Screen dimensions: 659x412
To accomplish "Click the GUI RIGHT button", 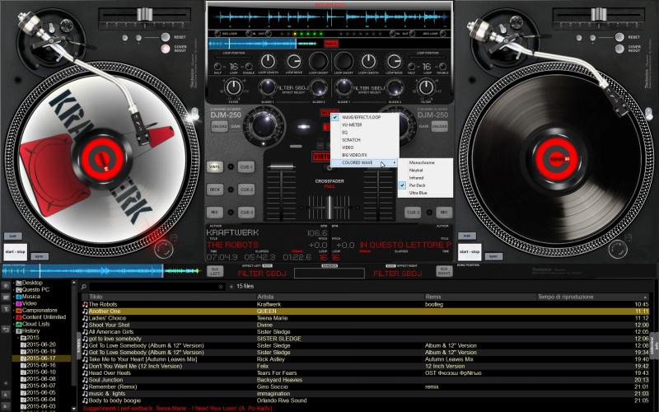I will point(444,272).
